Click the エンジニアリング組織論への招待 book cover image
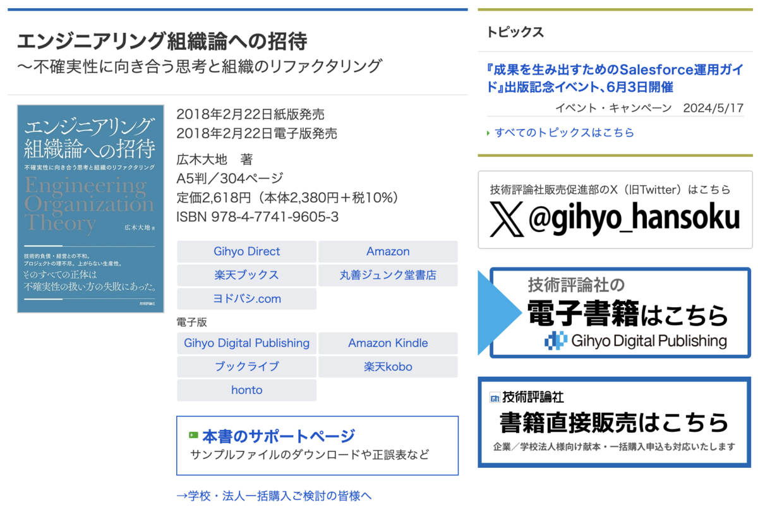This screenshot has height=507, width=758. pyautogui.click(x=90, y=209)
